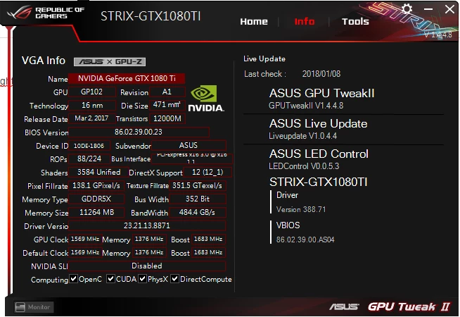
Task: Click the Bus Interface PCI-Express field
Action: click(191, 158)
